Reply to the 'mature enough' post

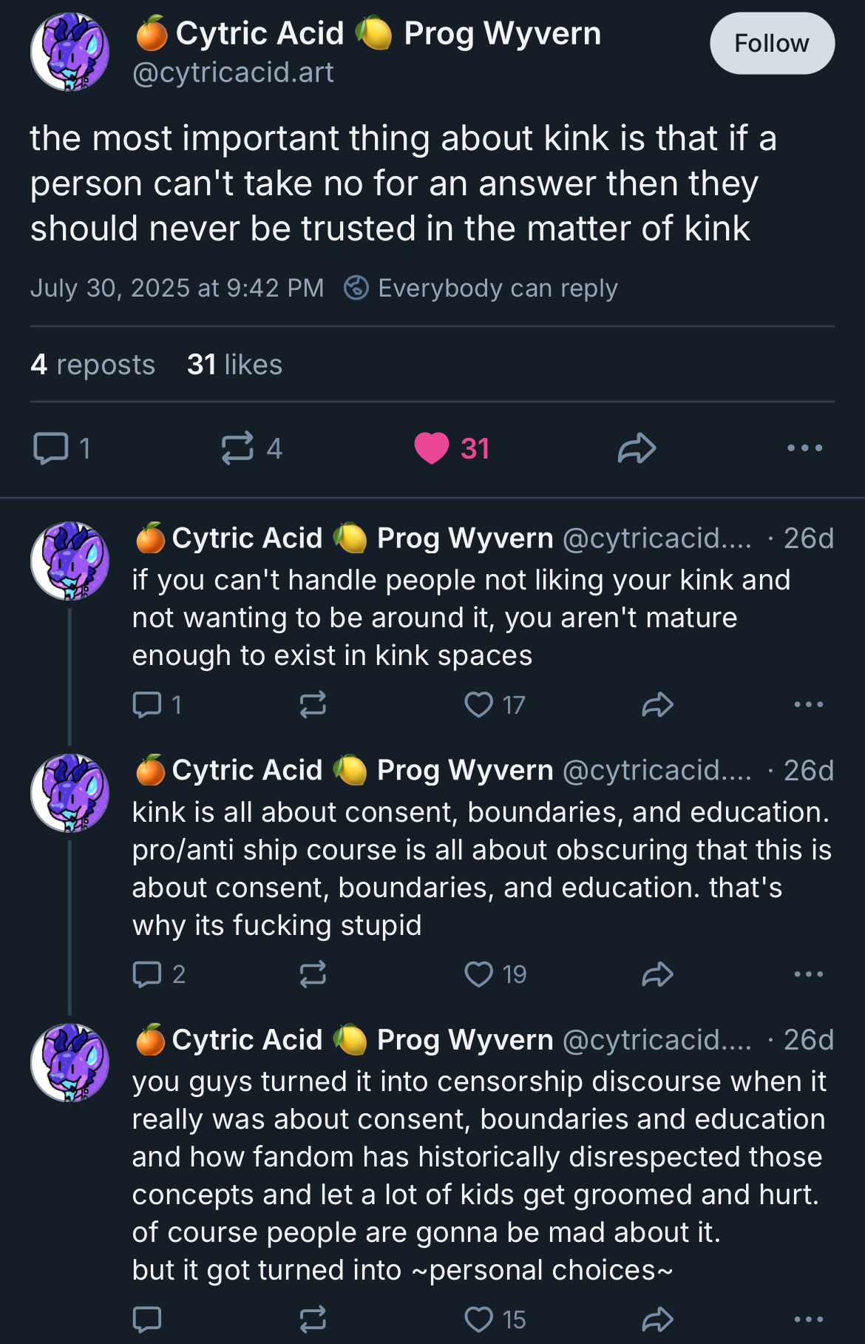[147, 705]
